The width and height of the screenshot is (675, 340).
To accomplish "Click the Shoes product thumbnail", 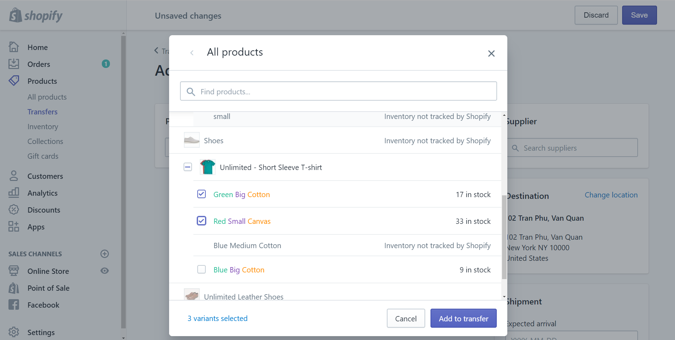I will (192, 140).
